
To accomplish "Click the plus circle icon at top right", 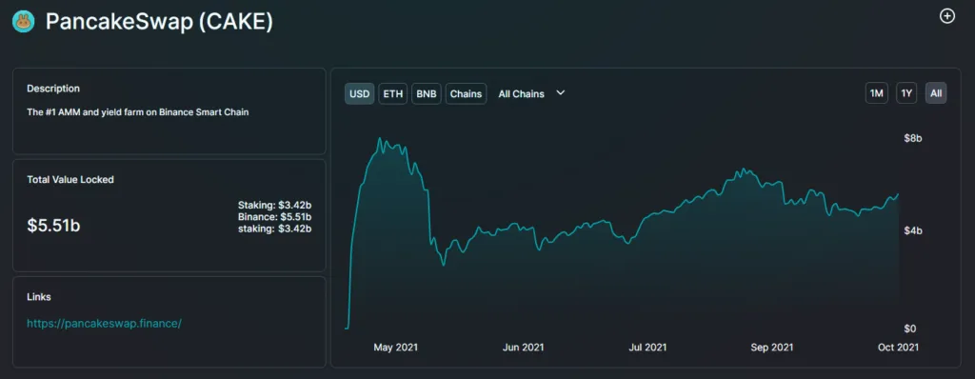I will [x=946, y=16].
